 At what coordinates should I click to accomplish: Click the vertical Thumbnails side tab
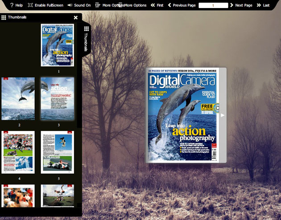click(87, 39)
